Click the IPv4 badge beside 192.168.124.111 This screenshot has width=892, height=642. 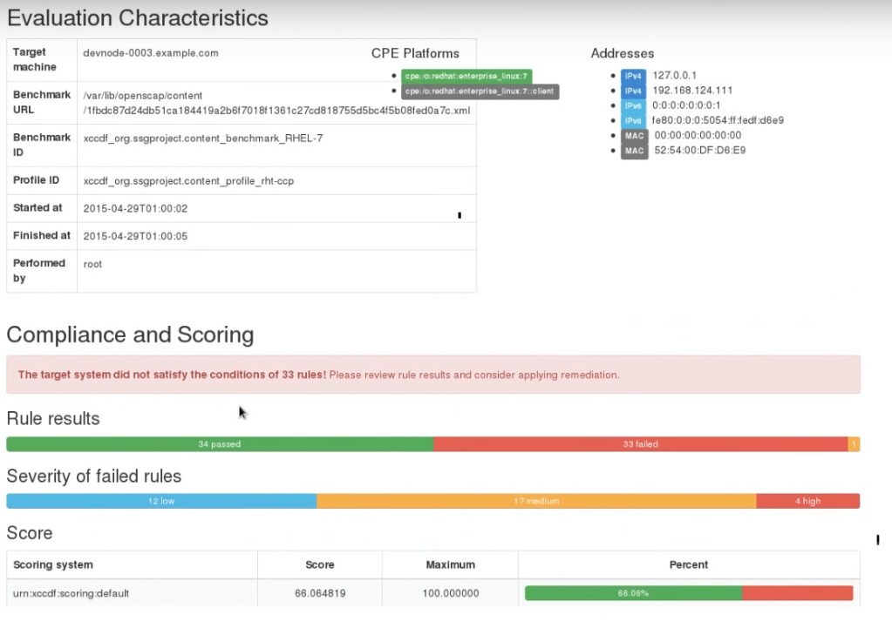634,91
